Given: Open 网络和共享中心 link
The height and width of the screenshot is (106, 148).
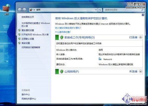Looking at the screenshot, I should [29, 99].
